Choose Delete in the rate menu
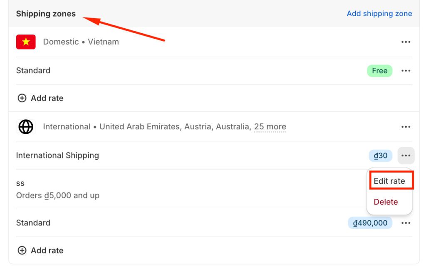Screen dimensions: 426x269 (386, 202)
